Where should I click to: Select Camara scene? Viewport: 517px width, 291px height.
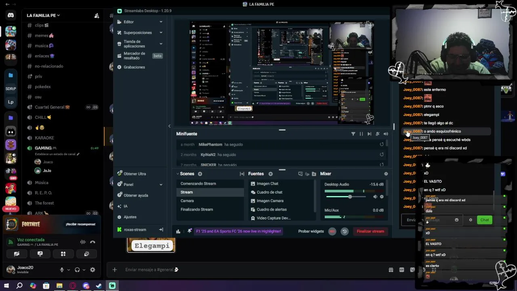(210, 201)
